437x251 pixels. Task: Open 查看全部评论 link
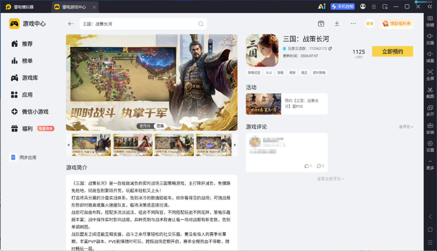[x=330, y=179]
